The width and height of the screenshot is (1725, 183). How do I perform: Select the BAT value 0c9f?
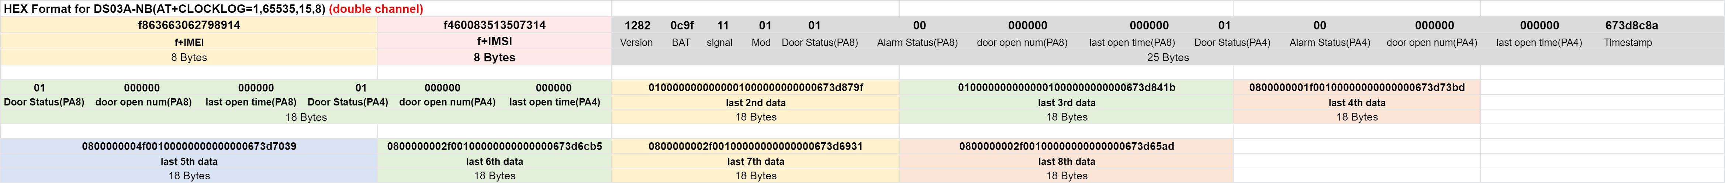point(682,25)
